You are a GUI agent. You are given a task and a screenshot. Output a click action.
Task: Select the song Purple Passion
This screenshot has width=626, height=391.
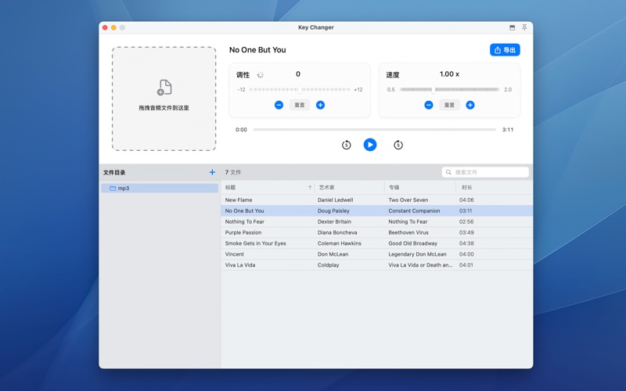(x=243, y=232)
